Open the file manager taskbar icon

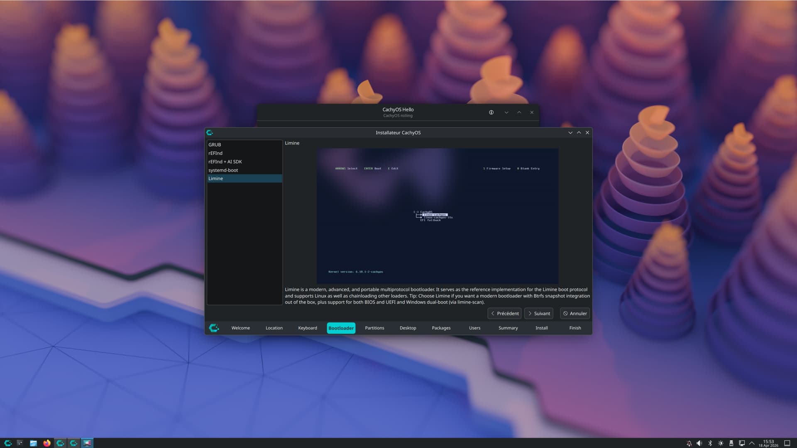(33, 443)
